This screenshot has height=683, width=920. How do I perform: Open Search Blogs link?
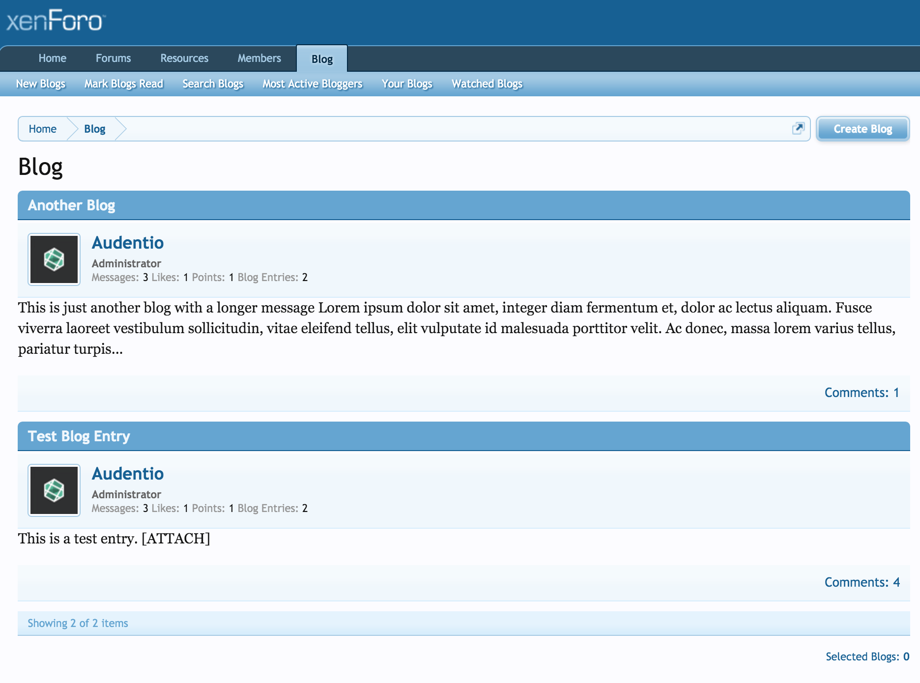pyautogui.click(x=213, y=84)
